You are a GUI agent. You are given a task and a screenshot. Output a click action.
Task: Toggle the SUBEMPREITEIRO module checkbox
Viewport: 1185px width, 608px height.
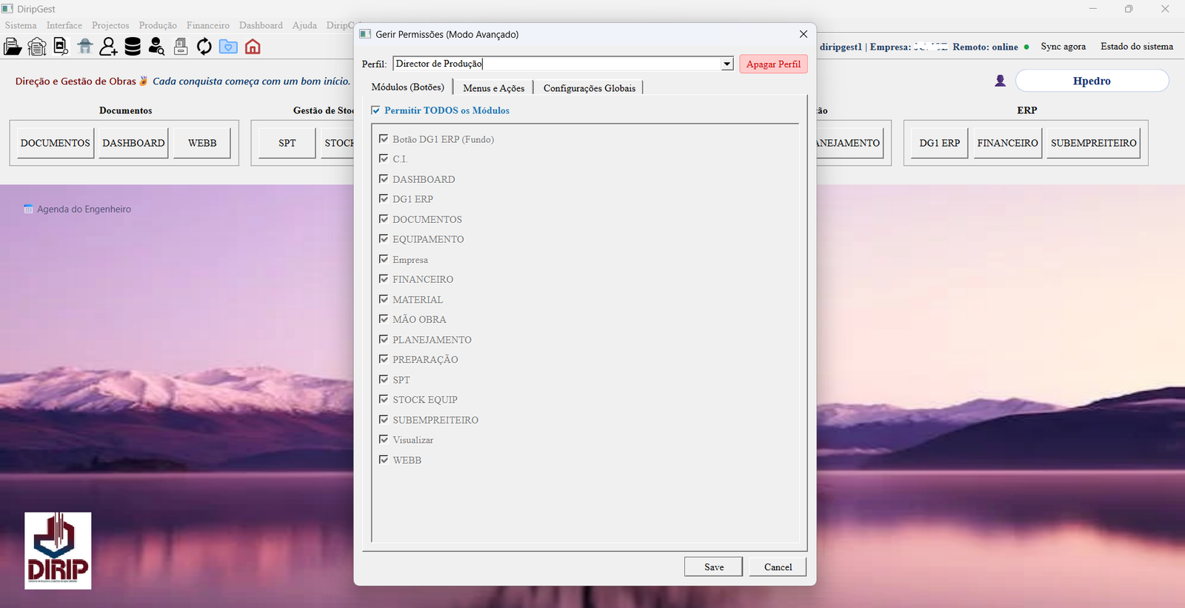[384, 419]
